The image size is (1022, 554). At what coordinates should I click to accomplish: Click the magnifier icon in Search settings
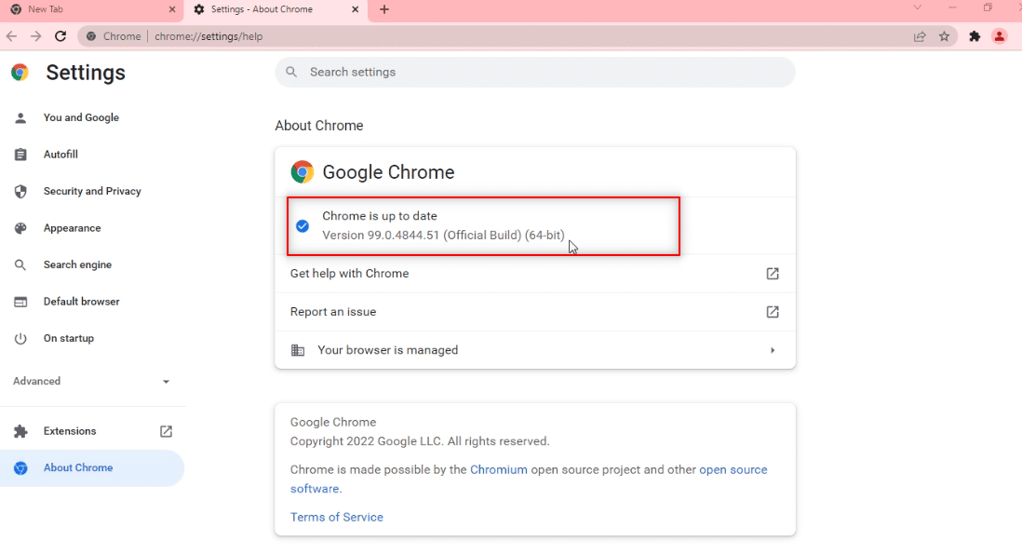point(291,73)
